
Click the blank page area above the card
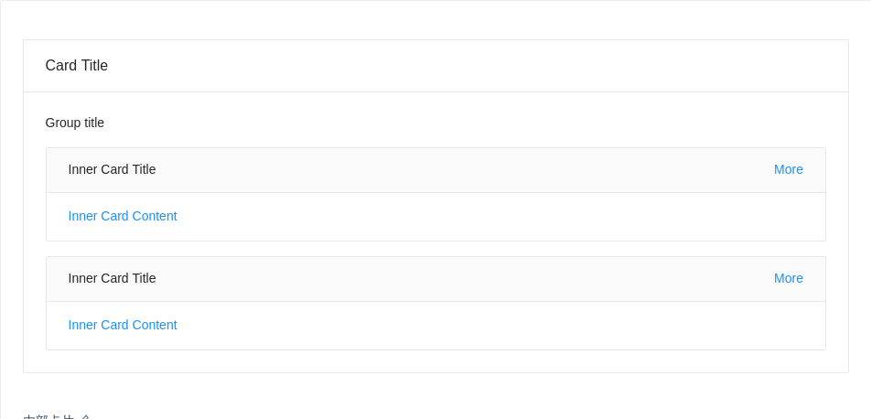435,20
